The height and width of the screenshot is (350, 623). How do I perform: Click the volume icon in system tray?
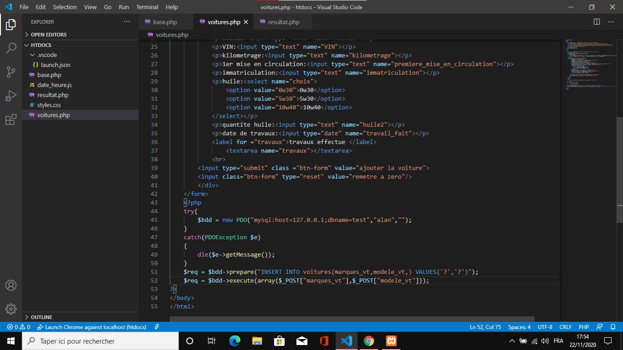point(545,341)
